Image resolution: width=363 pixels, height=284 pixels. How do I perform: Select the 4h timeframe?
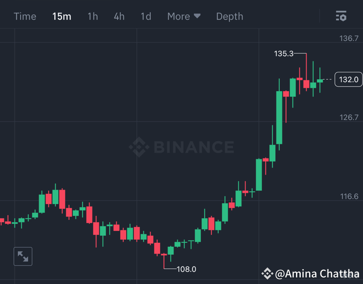[119, 16]
